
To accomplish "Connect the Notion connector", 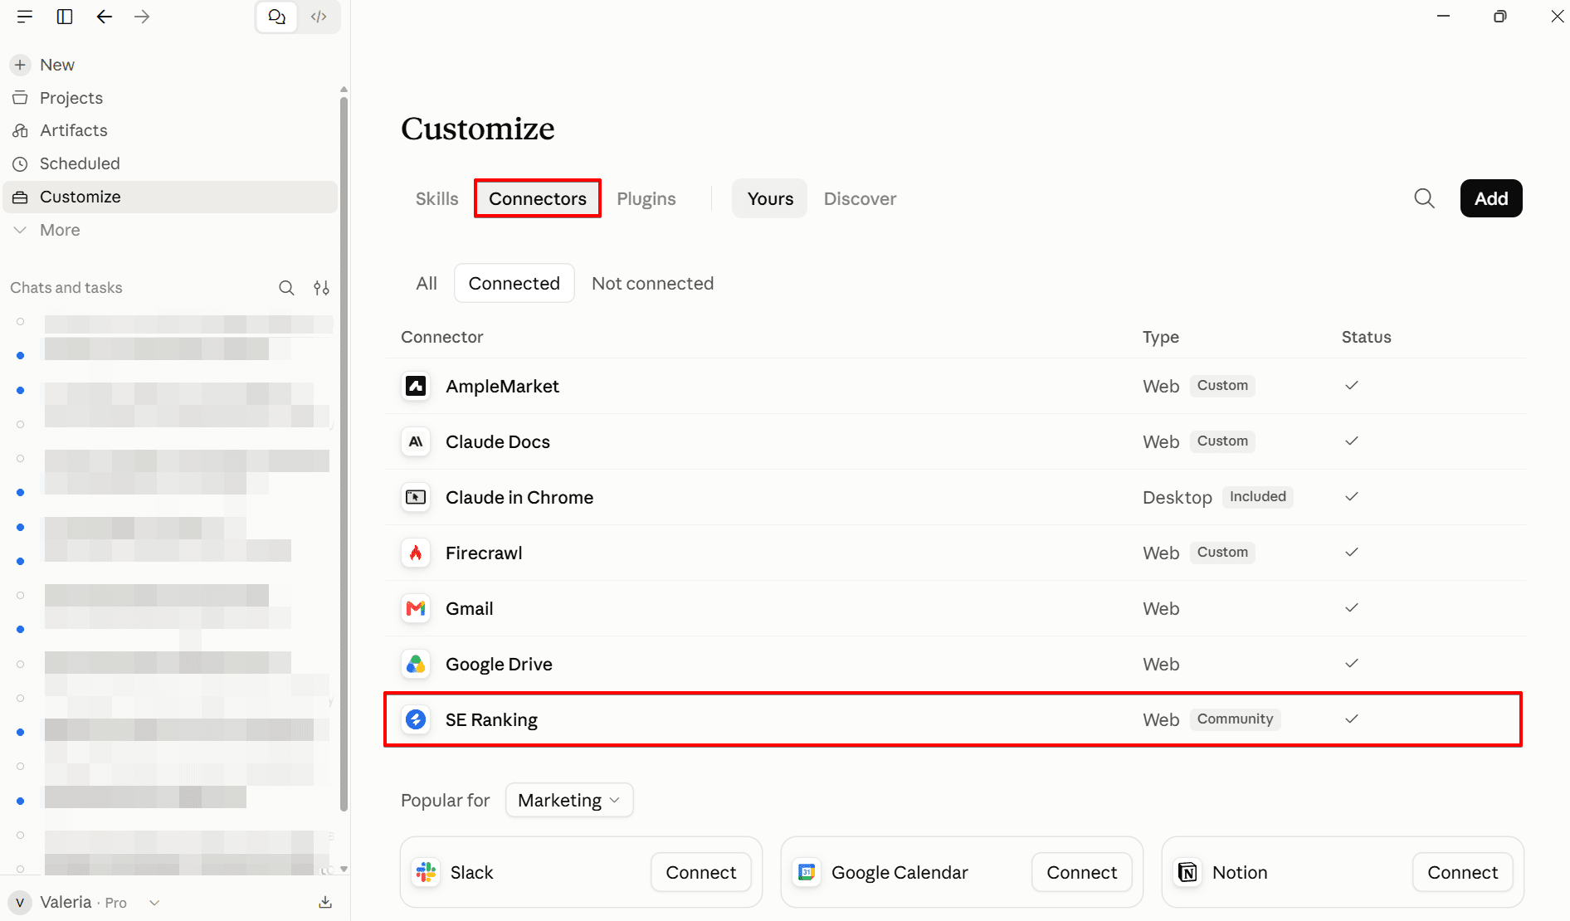I will point(1463,872).
